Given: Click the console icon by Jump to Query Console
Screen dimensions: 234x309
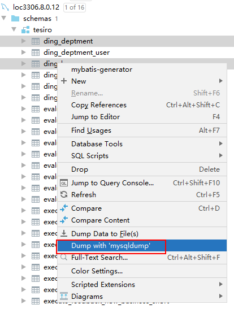Looking at the screenshot, I should coord(64,183).
